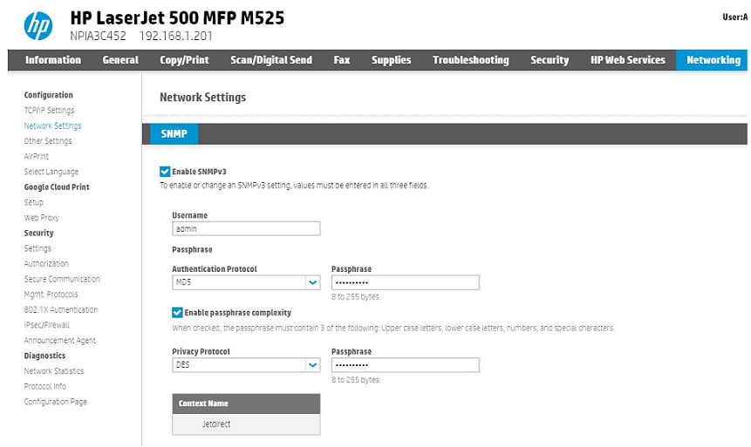Switch to the Security tab
Screen dimensions: 751x447
click(x=550, y=60)
